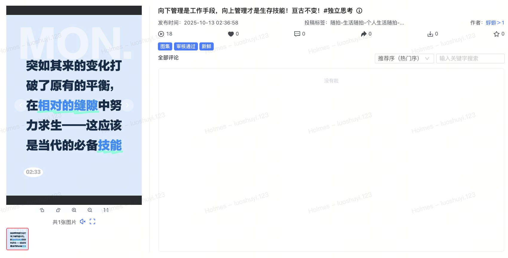Enter fullscreen view of the image
The image size is (508, 258).
[x=93, y=222]
